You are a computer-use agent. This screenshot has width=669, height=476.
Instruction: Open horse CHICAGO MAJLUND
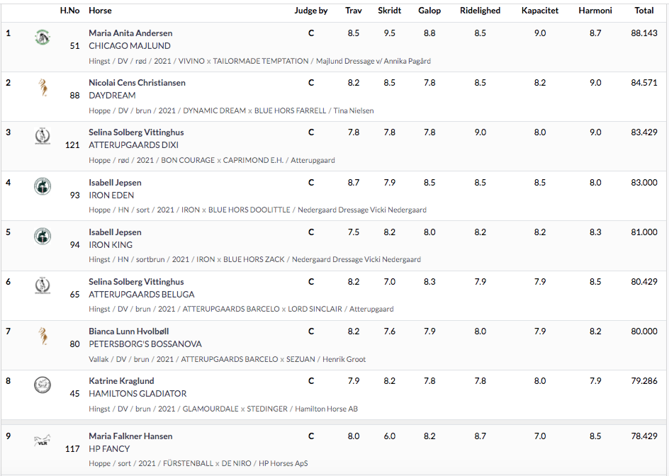(130, 46)
